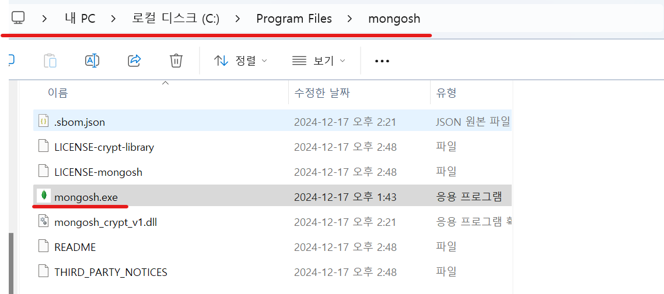This screenshot has height=294, width=664.
Task: Open the three-dot more options menu
Action: click(382, 61)
